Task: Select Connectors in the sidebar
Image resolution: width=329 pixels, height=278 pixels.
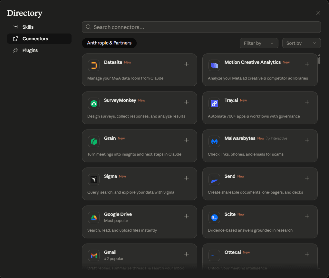Action: coord(39,39)
